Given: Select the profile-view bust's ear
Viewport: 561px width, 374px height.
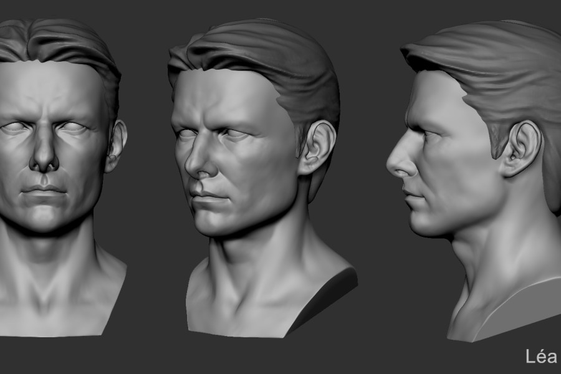Looking at the screenshot, I should [x=520, y=148].
